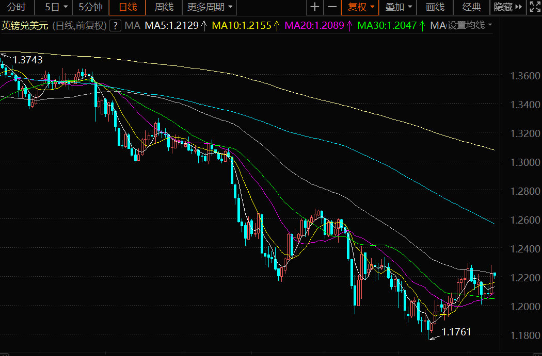
Task: Zoom out with the minus icon
Action: 332,7
